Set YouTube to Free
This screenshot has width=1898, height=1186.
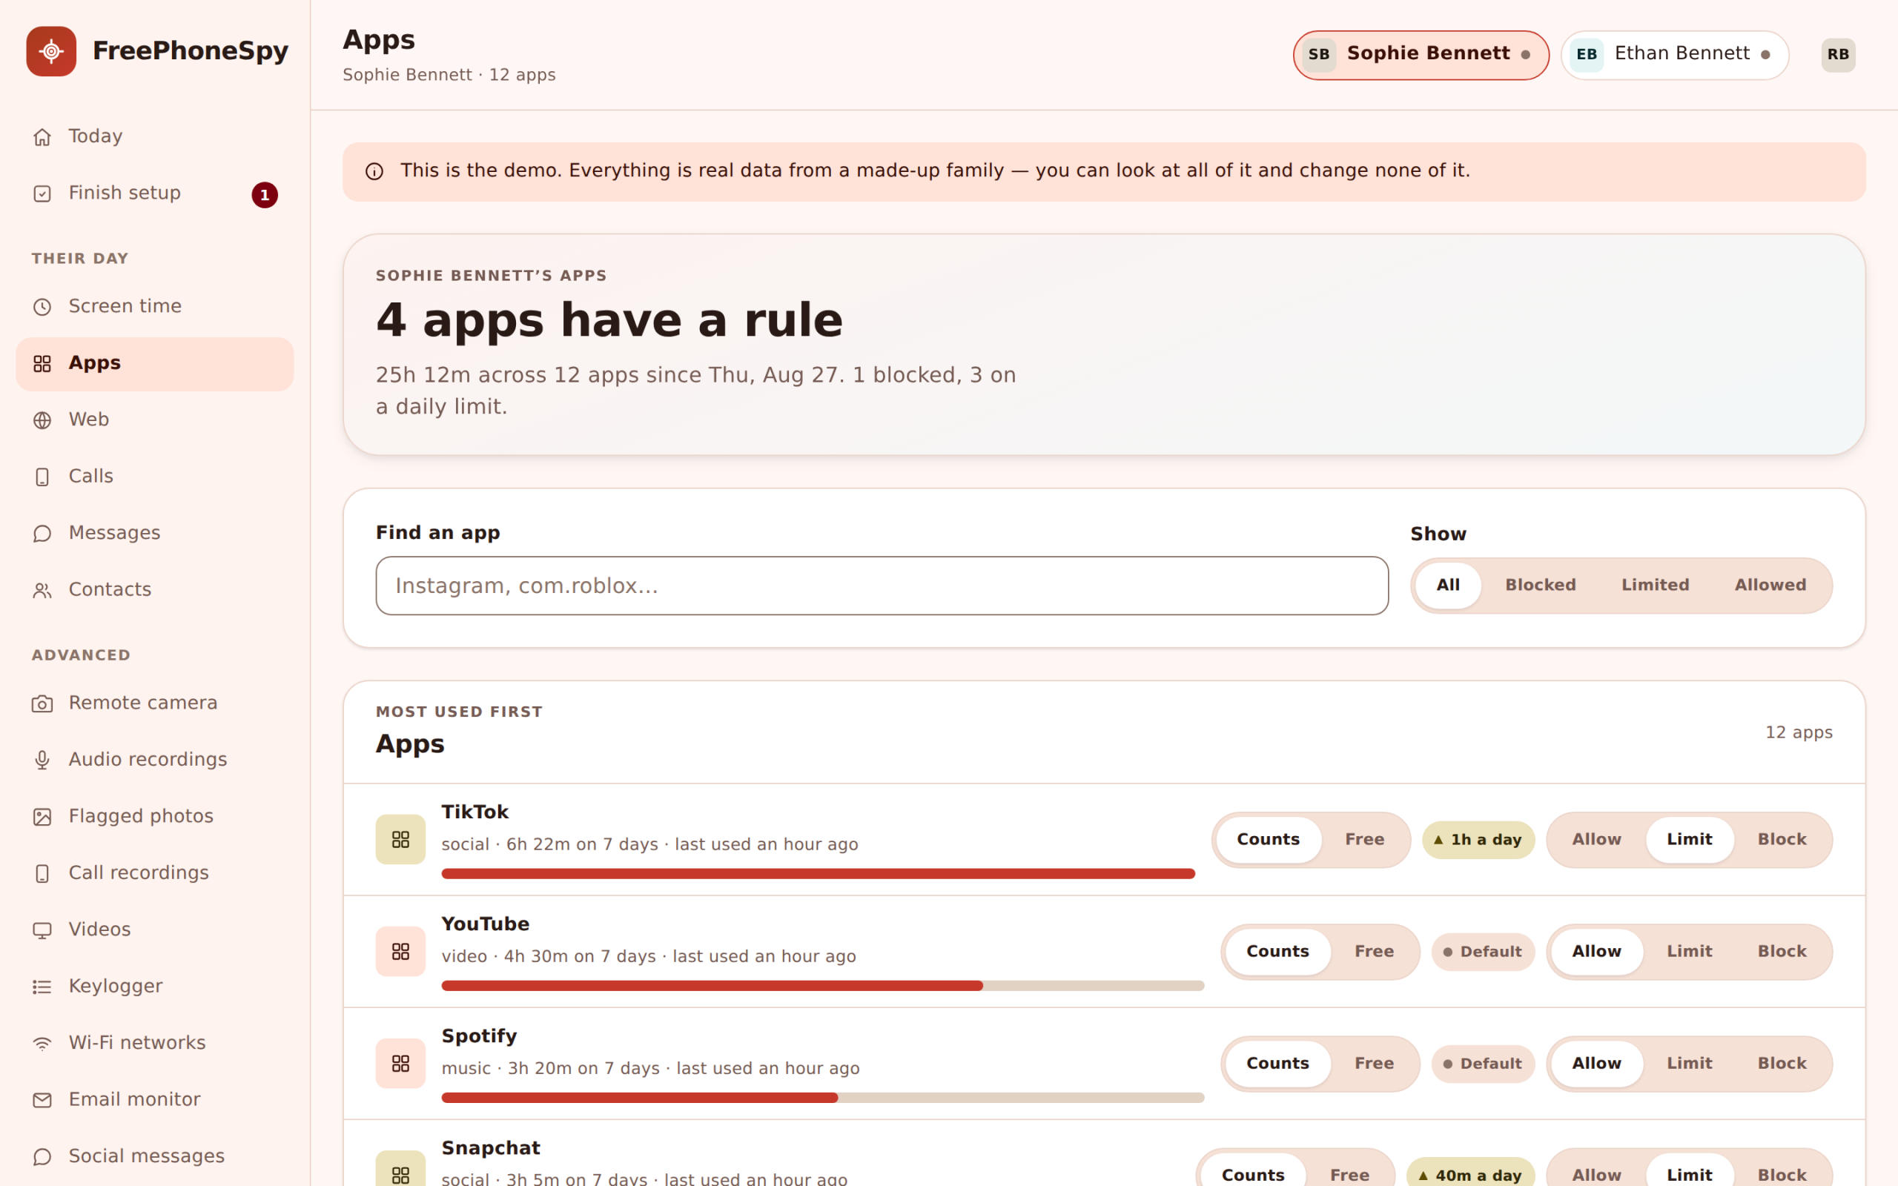click(x=1374, y=952)
